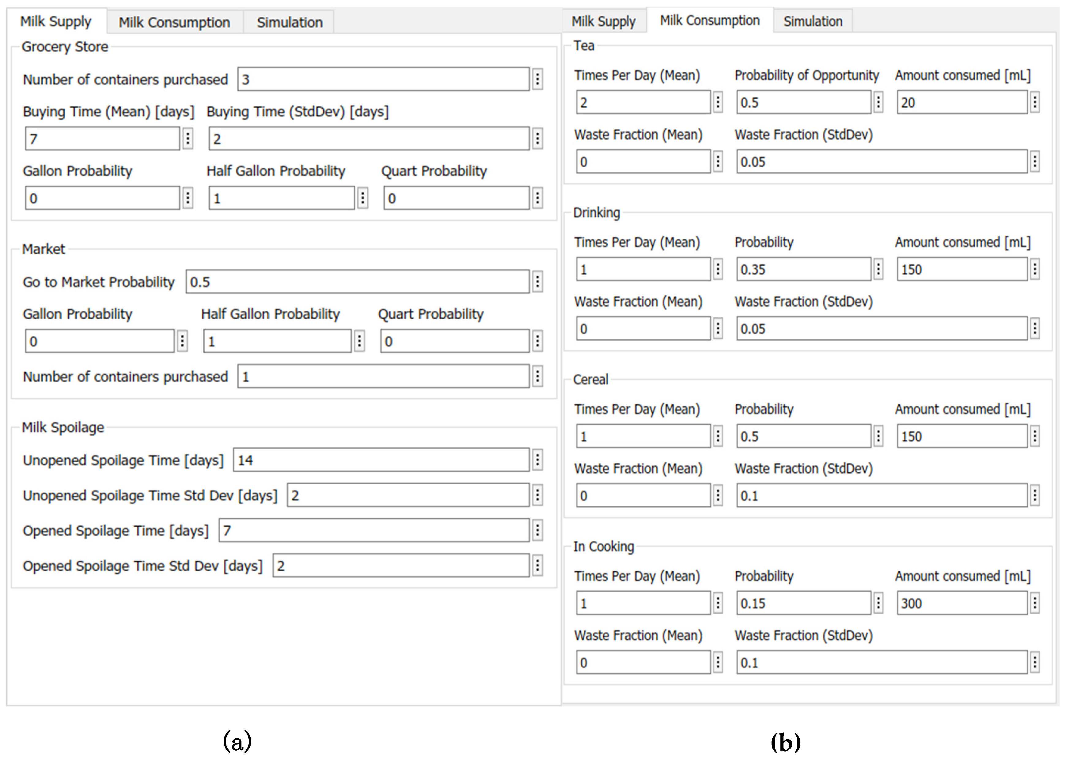This screenshot has width=1066, height=761.
Task: Click stepper beside Opened Spoilage Time Std Dev
Action: coord(537,565)
